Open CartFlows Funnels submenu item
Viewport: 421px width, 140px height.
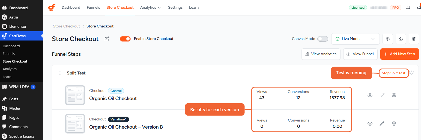pyautogui.click(x=9, y=54)
